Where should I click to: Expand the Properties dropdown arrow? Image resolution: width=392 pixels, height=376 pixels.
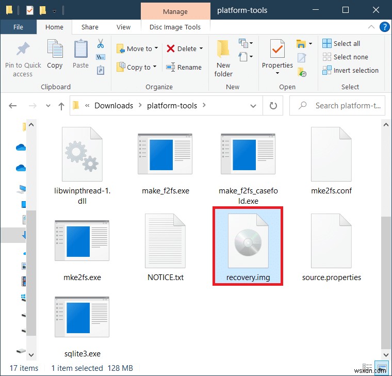(277, 73)
